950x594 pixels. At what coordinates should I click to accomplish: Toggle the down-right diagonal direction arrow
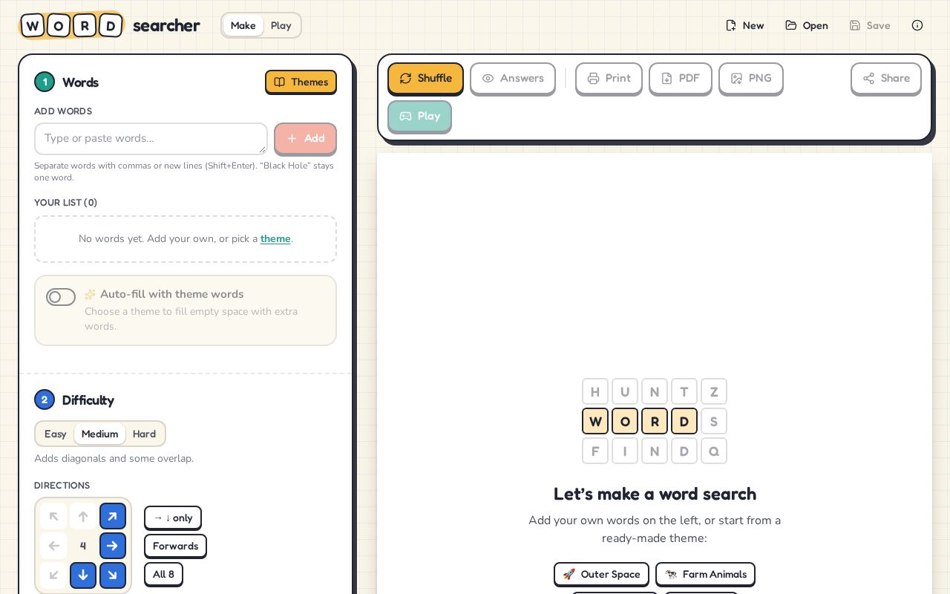point(113,575)
